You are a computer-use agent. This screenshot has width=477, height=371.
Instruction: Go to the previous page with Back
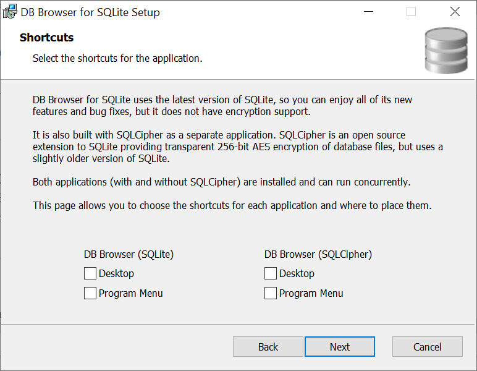268,347
